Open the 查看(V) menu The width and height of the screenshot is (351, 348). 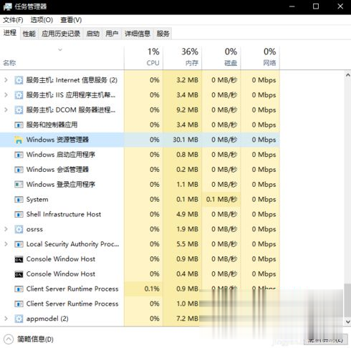point(71,20)
